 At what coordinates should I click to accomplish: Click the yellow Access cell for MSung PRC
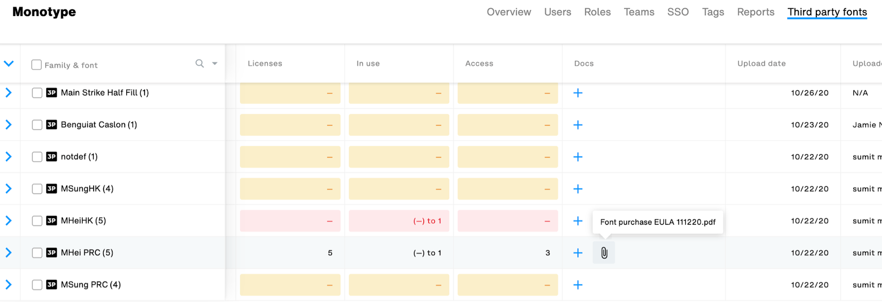click(x=508, y=285)
